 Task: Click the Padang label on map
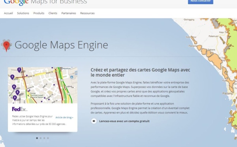coord(228,94)
